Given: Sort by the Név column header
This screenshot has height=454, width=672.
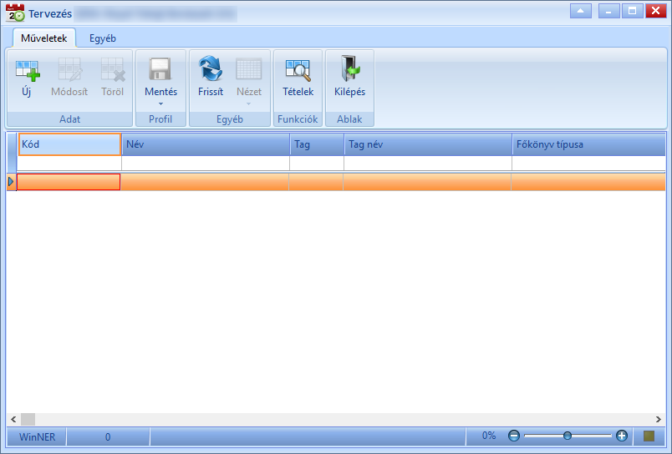Looking at the screenshot, I should [206, 144].
